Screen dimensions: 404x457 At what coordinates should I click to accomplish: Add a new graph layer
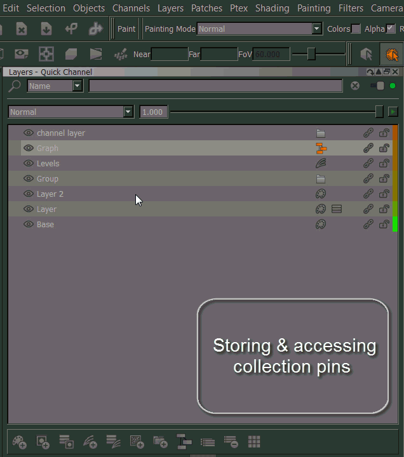click(x=184, y=442)
